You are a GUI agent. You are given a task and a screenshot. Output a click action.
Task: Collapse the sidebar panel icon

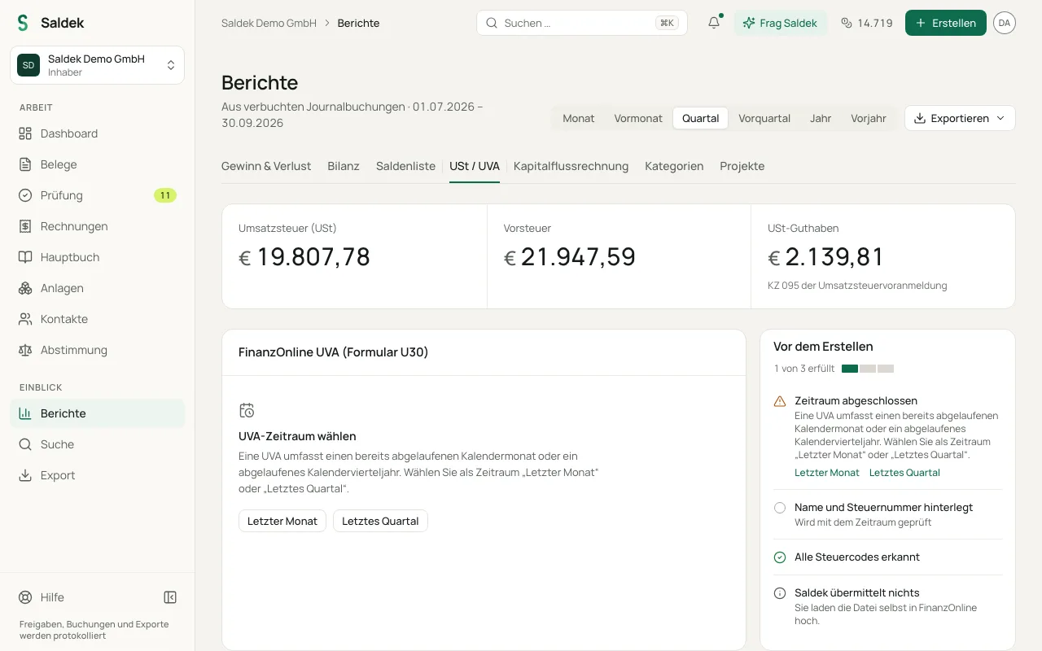[x=170, y=597]
